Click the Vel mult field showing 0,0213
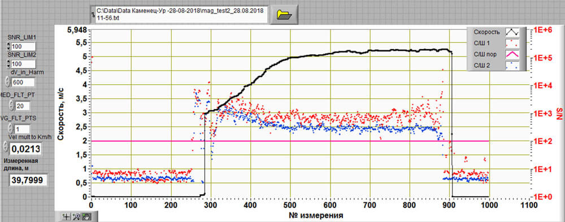This screenshot has height=222, width=565. [x=25, y=148]
